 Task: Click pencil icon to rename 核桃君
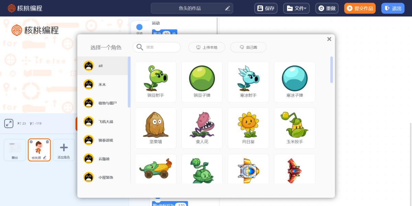coord(45,158)
